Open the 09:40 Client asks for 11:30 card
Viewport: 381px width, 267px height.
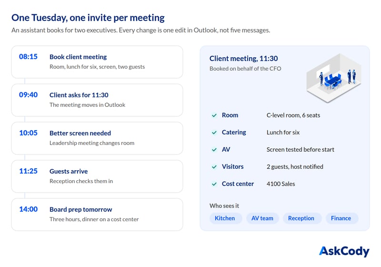(x=97, y=100)
